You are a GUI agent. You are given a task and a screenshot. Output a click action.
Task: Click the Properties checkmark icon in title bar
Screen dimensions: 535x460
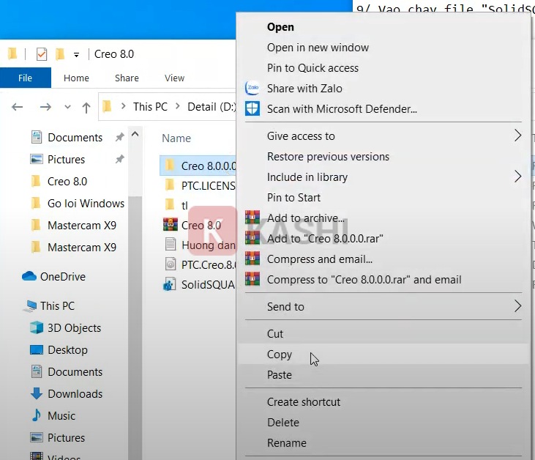pyautogui.click(x=42, y=54)
